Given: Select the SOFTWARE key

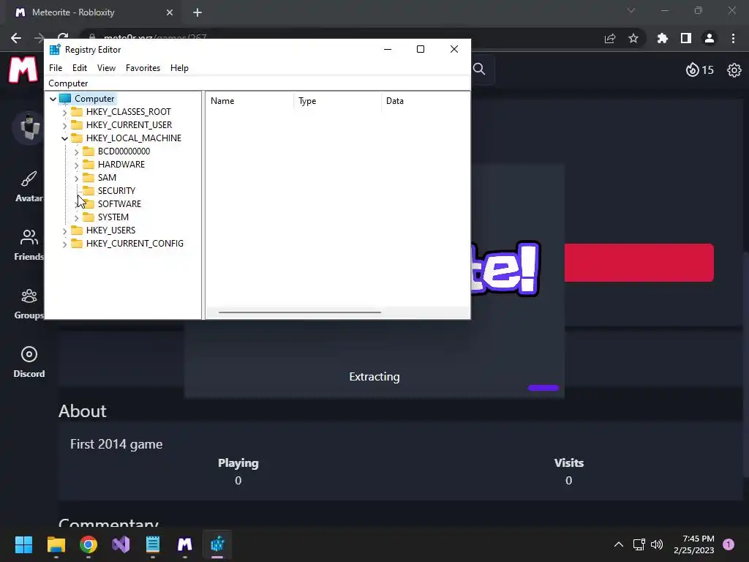Looking at the screenshot, I should 119,203.
